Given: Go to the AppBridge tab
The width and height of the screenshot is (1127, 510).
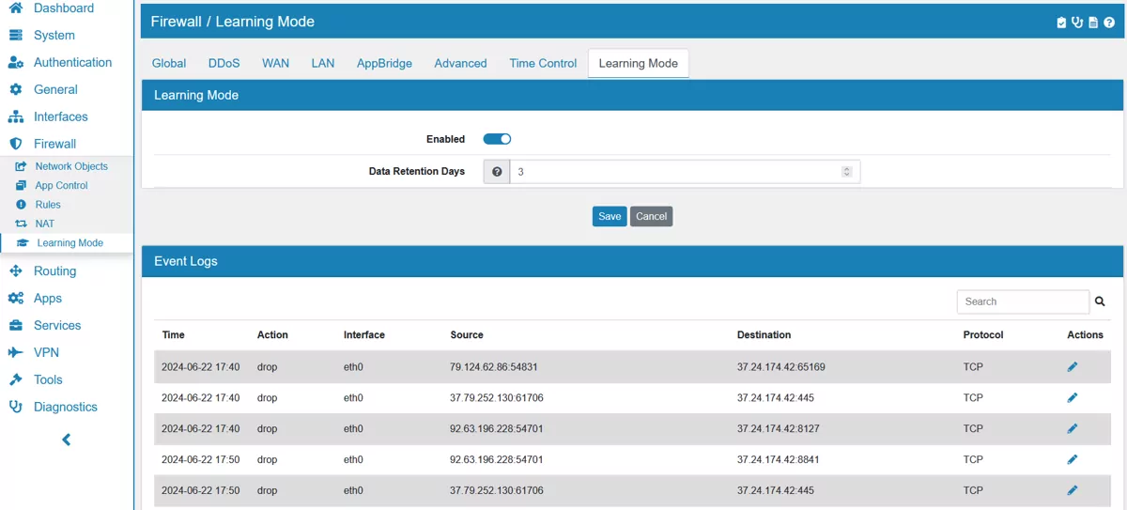Looking at the screenshot, I should pyautogui.click(x=384, y=63).
